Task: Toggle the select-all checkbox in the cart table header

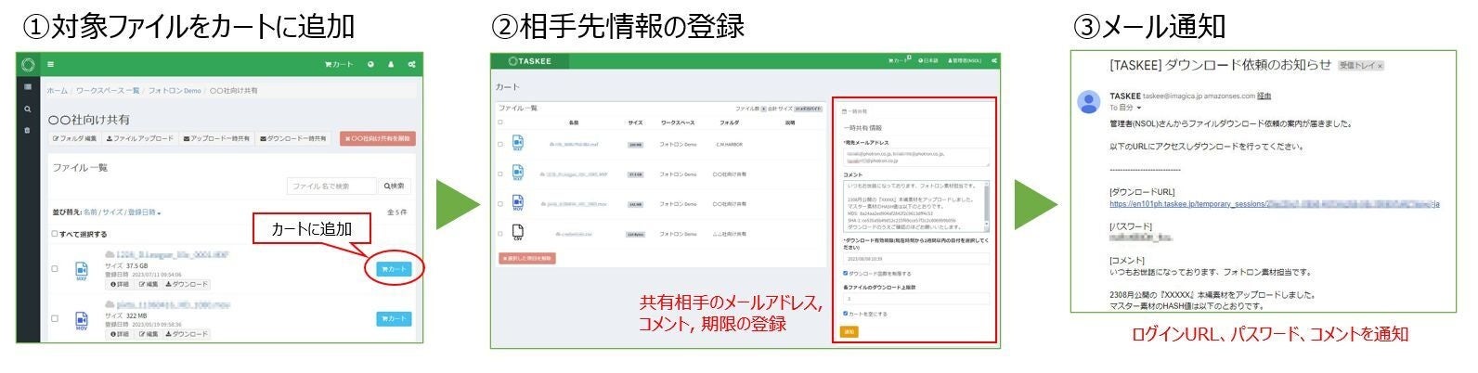Action: pos(500,122)
